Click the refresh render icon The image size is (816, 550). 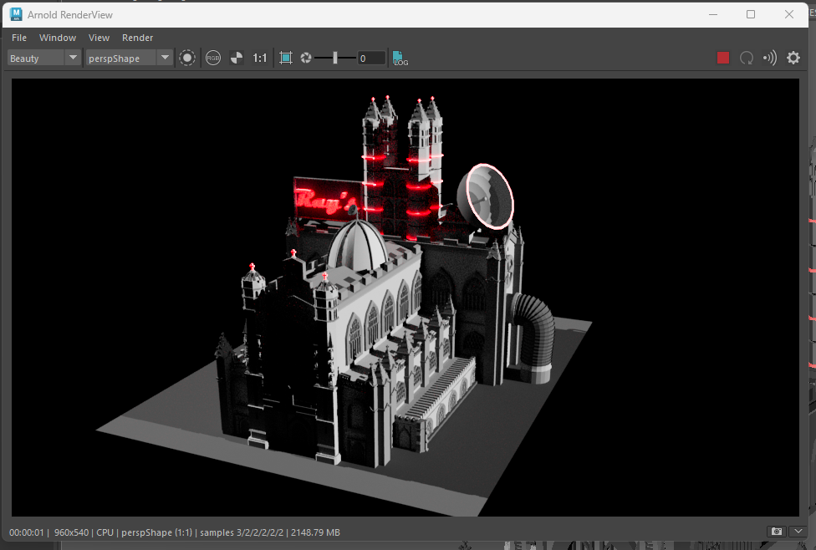click(x=747, y=58)
